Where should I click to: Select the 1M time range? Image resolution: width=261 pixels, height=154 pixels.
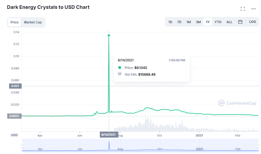188,22
